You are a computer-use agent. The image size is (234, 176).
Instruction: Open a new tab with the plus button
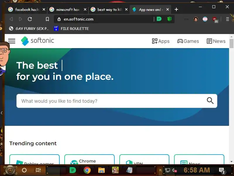(176, 9)
